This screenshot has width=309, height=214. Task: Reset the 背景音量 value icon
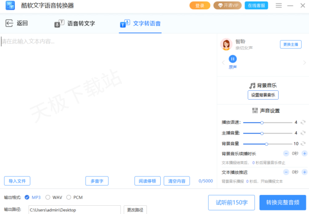pyautogui.click(x=303, y=144)
